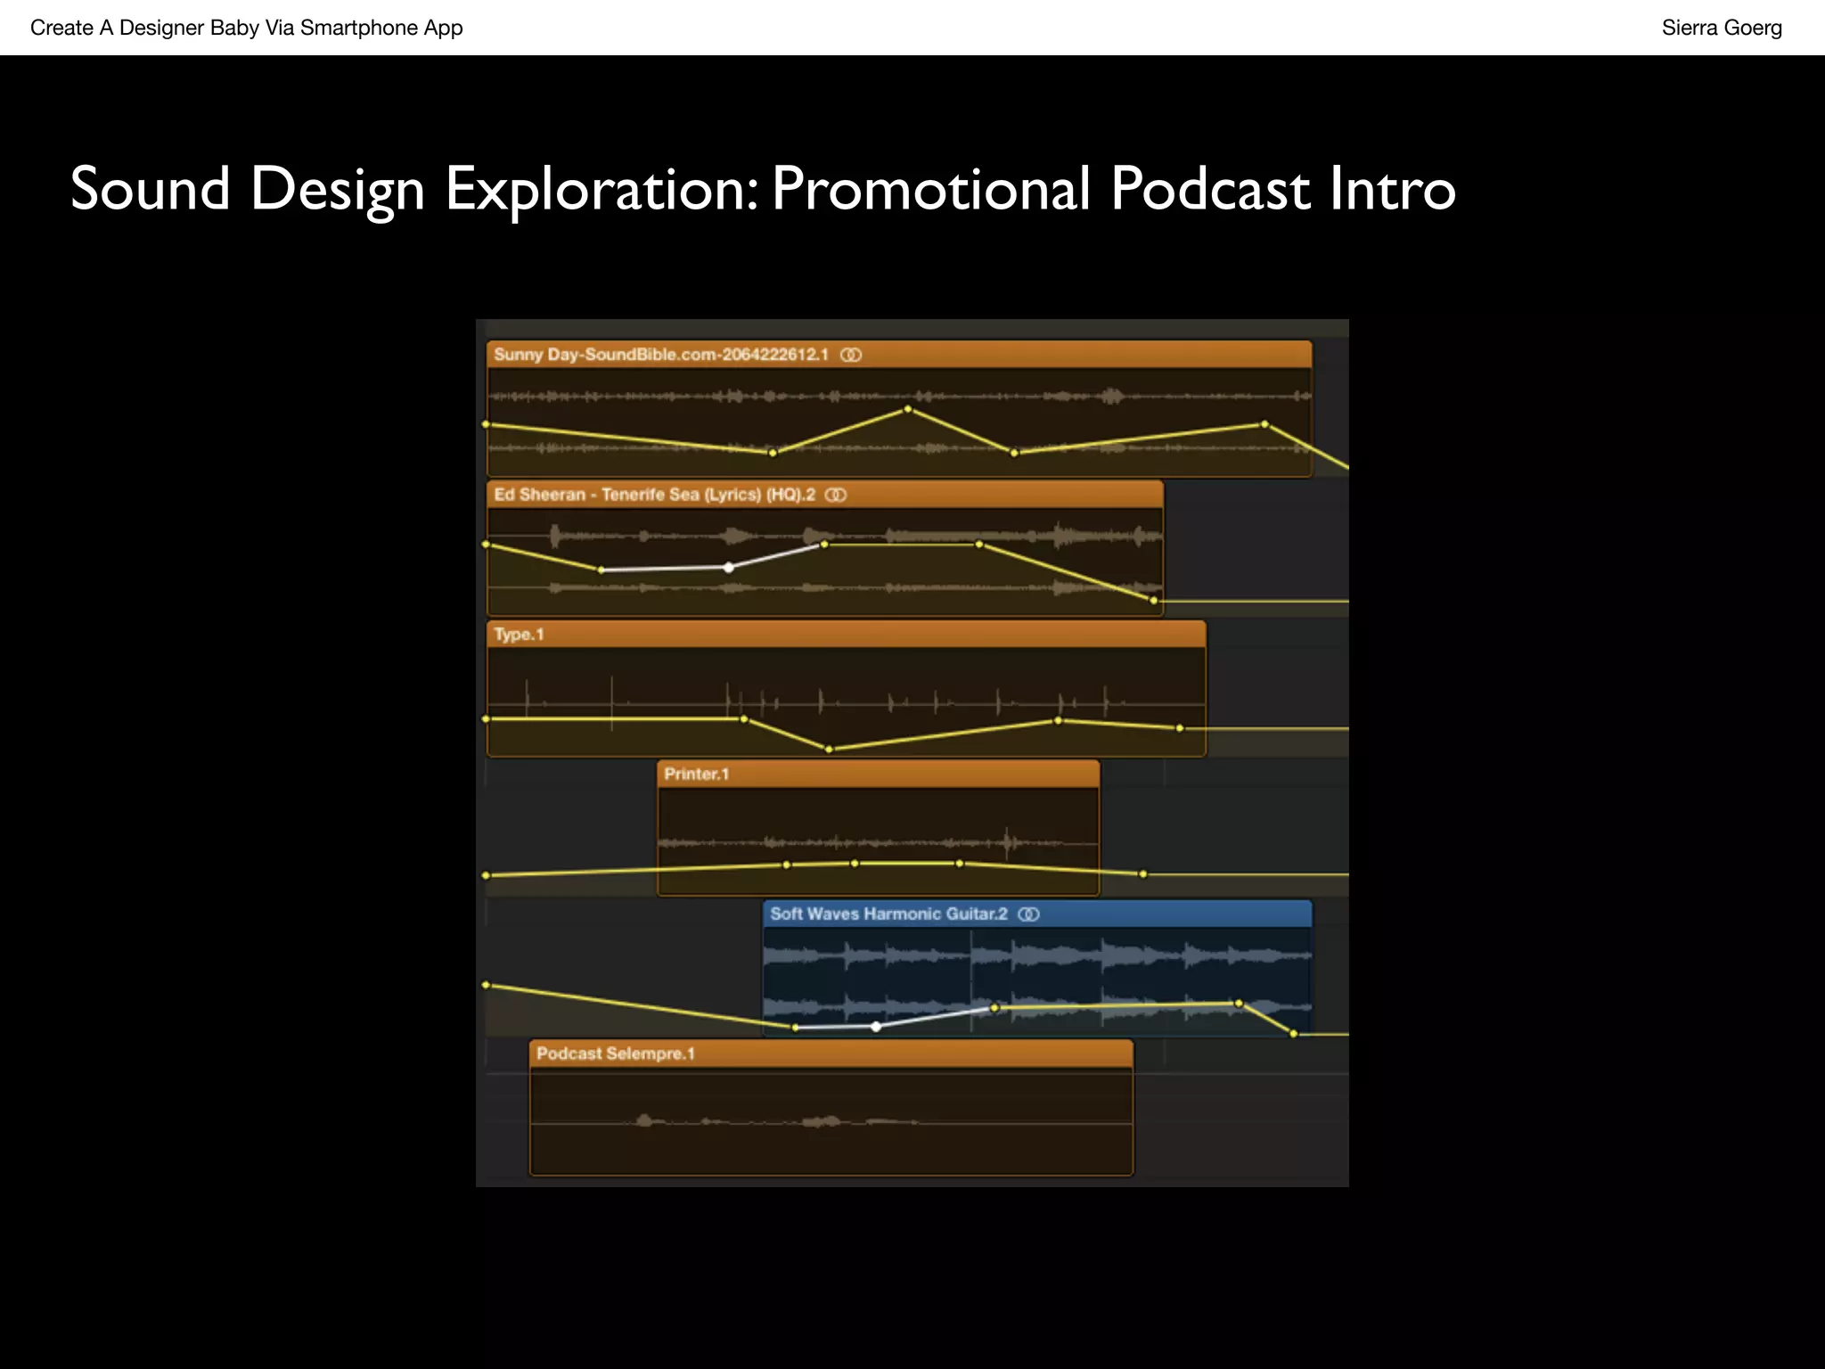Click the slide title Sound Design Exploration
1825x1369 pixels.
(763, 189)
